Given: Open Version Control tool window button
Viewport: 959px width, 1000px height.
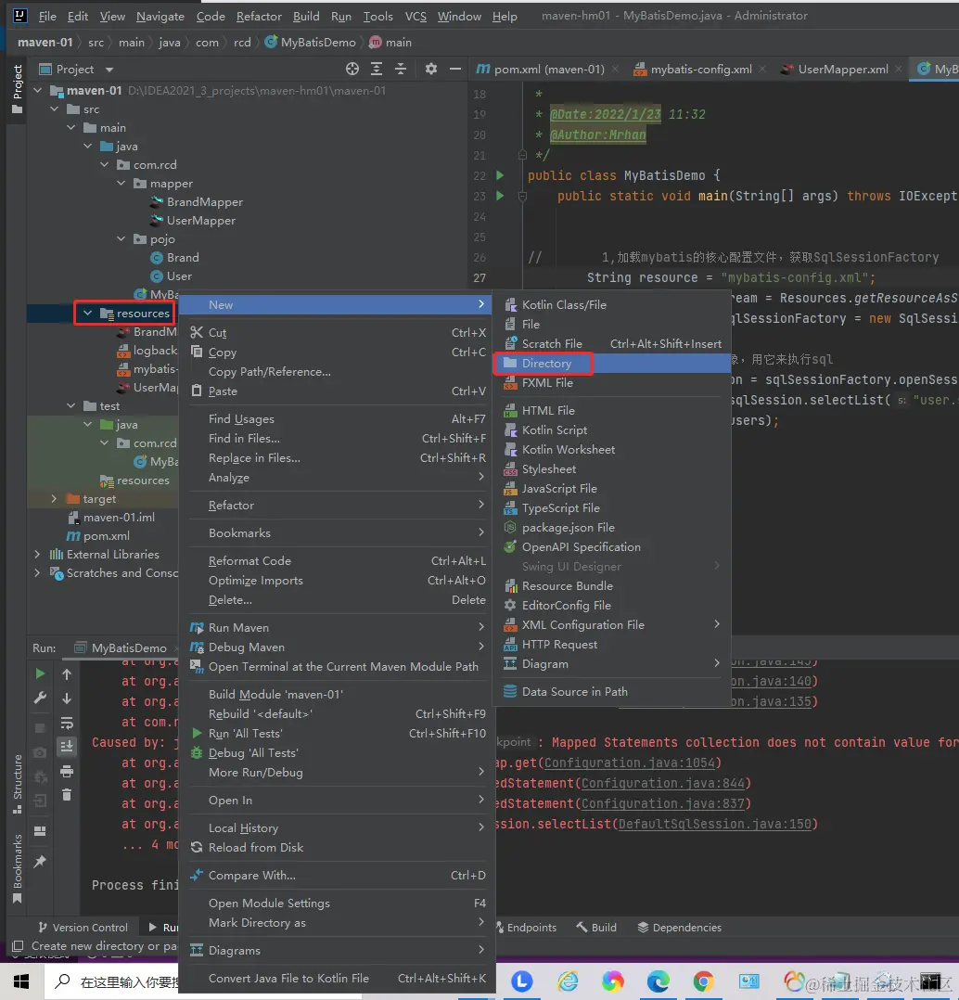Looking at the screenshot, I should tap(83, 928).
